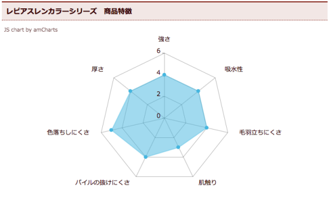The width and height of the screenshot is (329, 221).
Task: Click the 色落ちしにくさ data point bullet
Action: click(111, 130)
